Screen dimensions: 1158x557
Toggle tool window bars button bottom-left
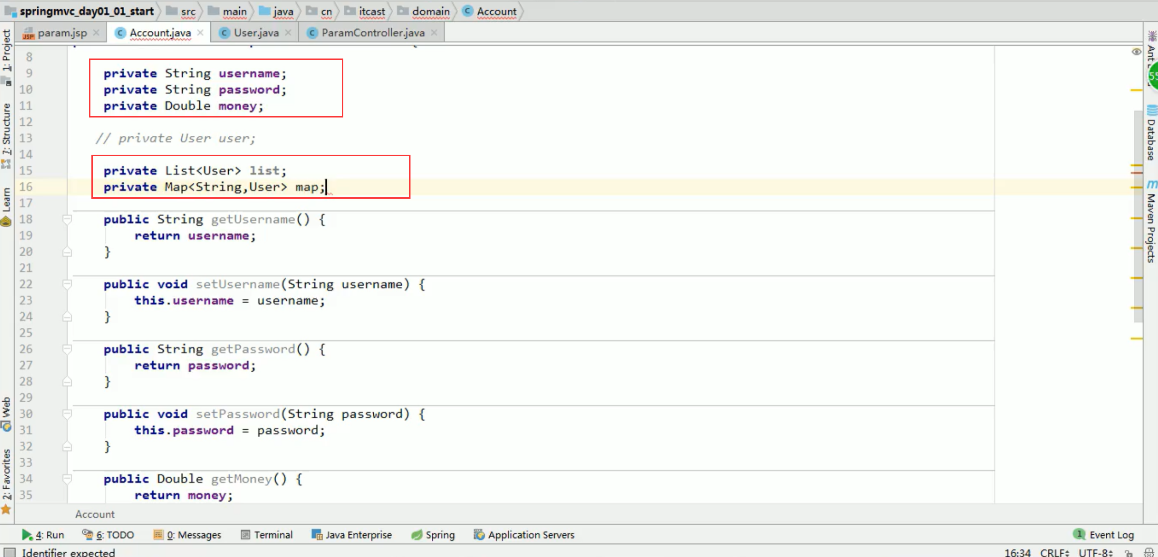click(x=9, y=552)
